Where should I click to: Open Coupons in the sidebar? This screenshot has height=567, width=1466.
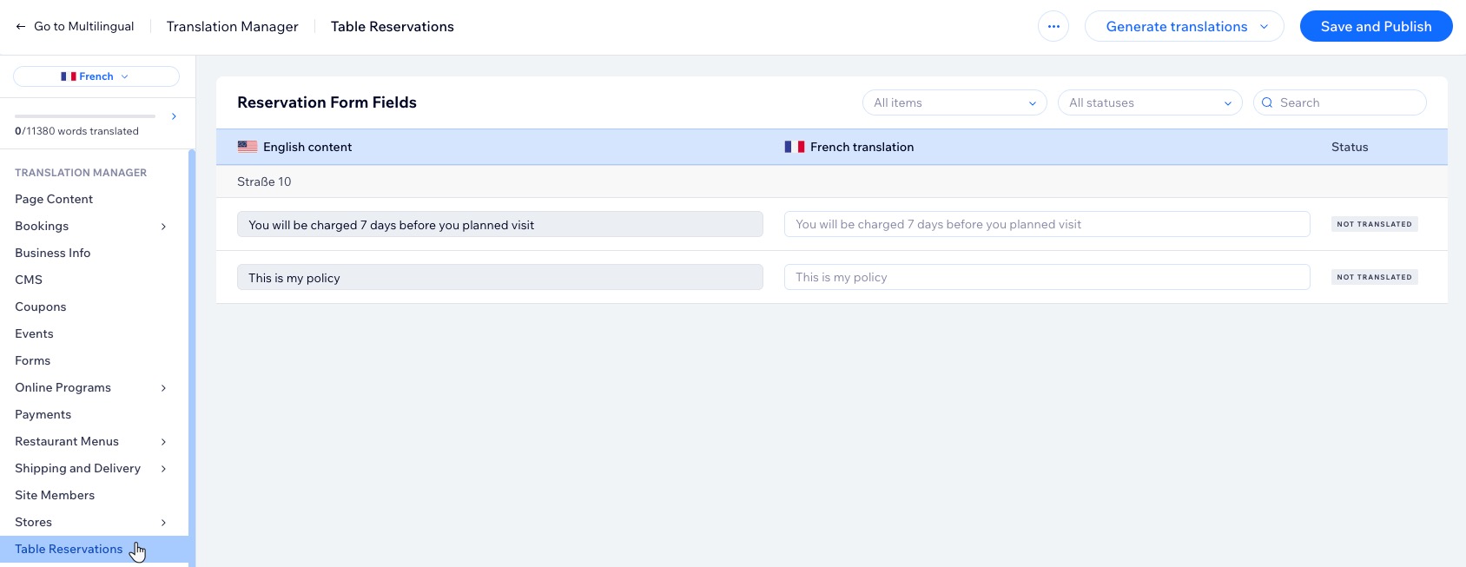coord(40,307)
